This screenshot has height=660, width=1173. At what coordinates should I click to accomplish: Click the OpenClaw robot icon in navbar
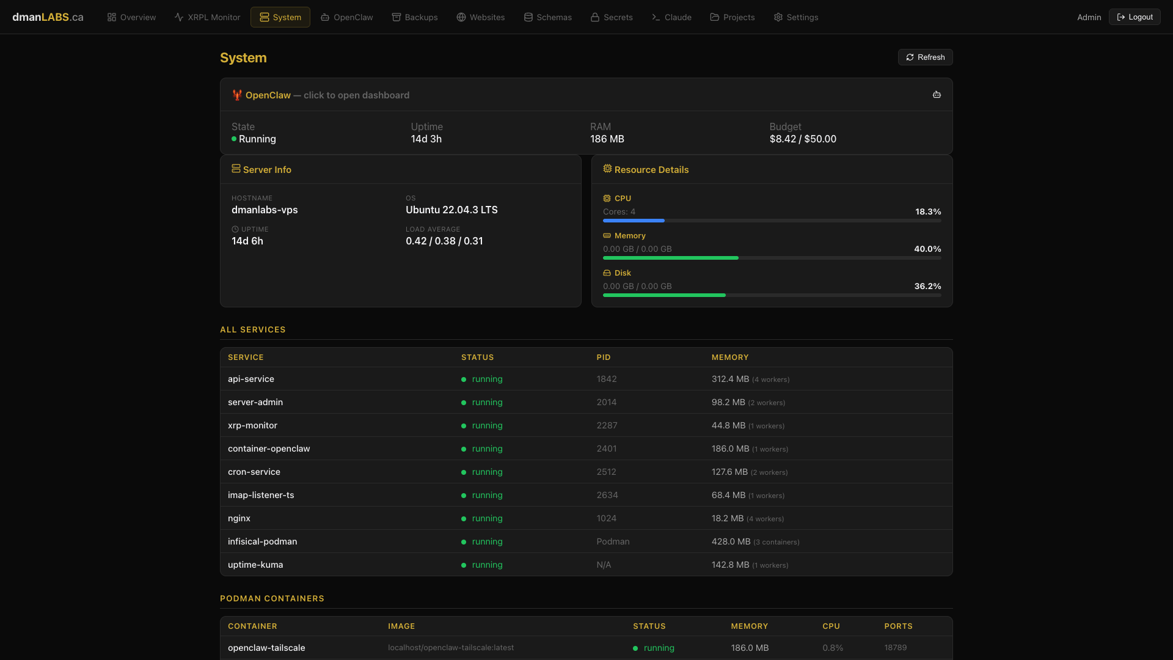(x=325, y=17)
